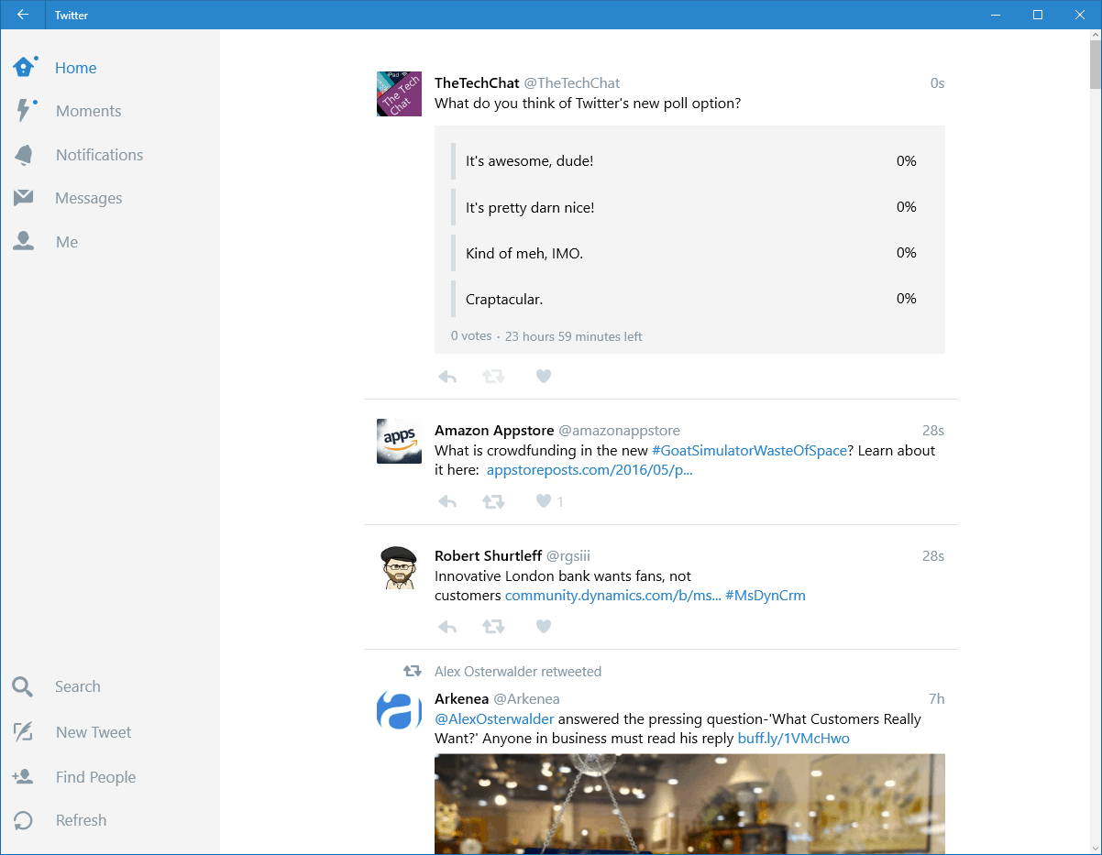Click the @TheTechChat handle
The width and height of the screenshot is (1102, 855).
pos(571,83)
